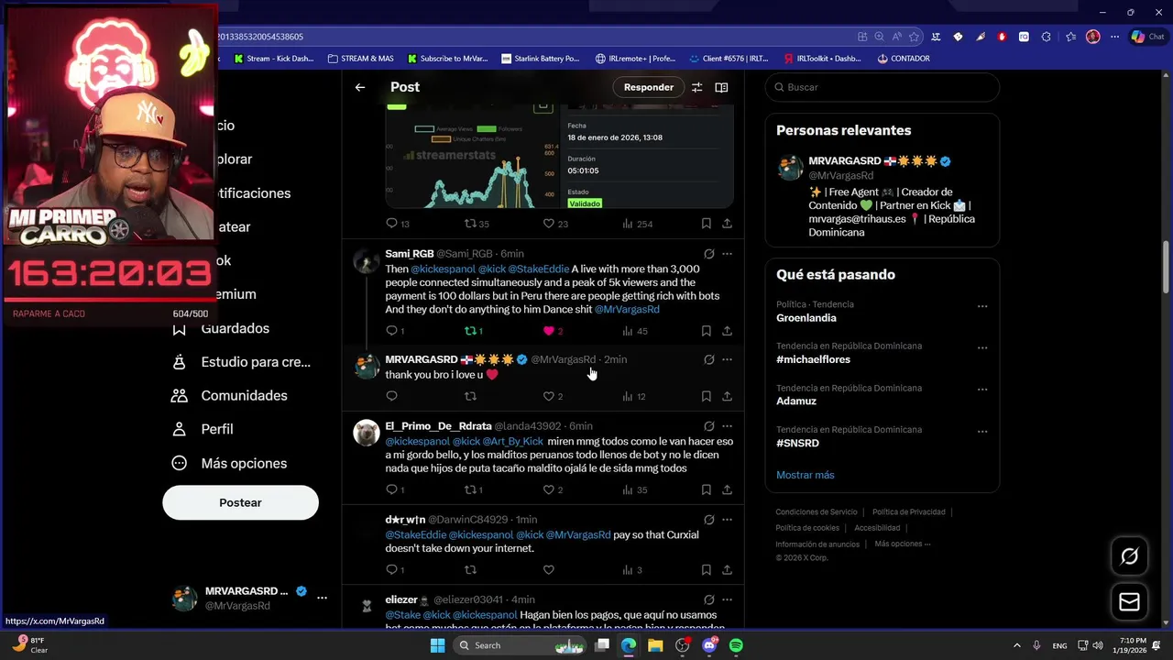The image size is (1173, 660).
Task: Open the messages floating button
Action: tap(1129, 602)
